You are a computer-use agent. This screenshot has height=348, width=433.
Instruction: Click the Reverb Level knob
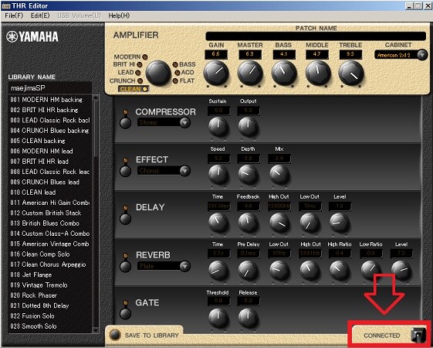401,270
